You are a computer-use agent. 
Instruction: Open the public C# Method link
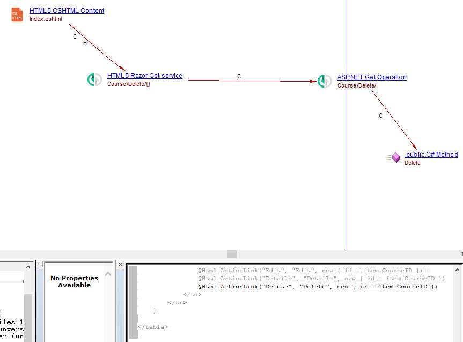[x=431, y=155]
